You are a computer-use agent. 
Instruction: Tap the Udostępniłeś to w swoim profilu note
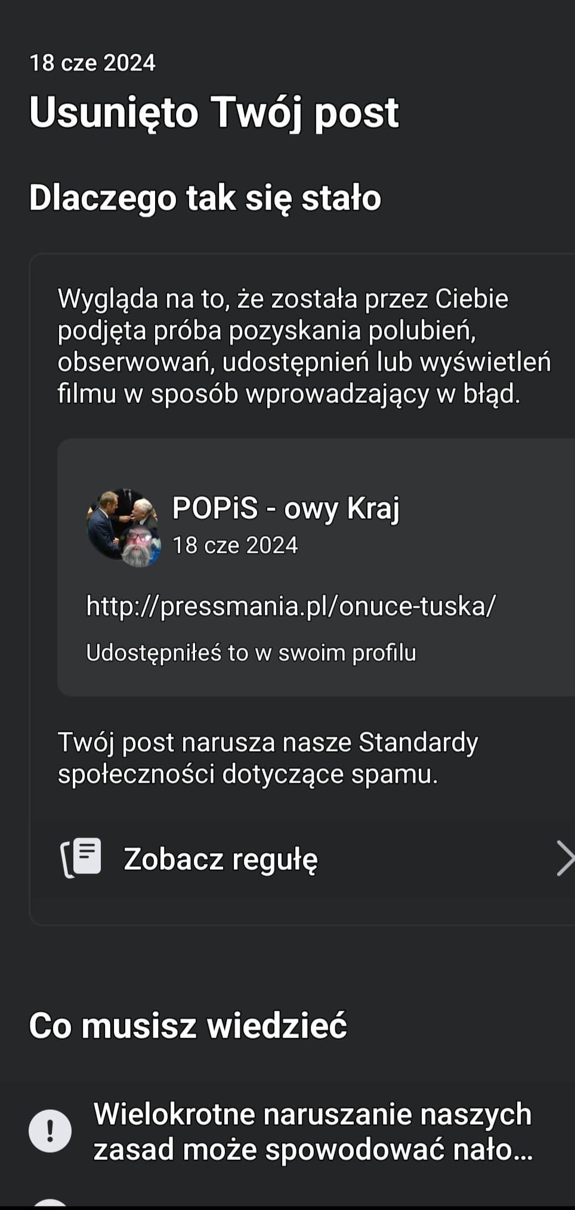pos(251,652)
